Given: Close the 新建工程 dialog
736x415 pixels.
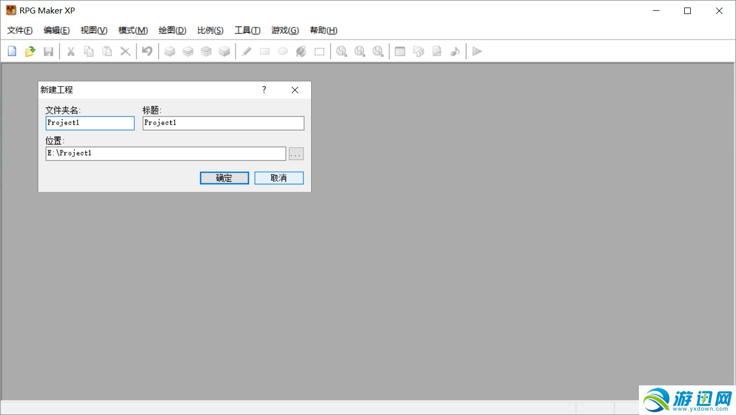Looking at the screenshot, I should click(x=295, y=90).
